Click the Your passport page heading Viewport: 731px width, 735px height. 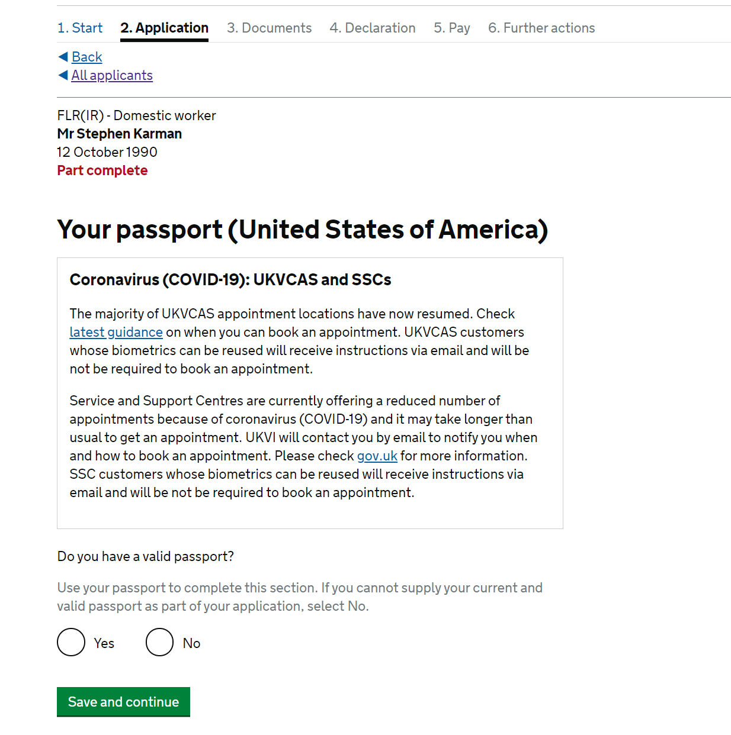tap(303, 230)
